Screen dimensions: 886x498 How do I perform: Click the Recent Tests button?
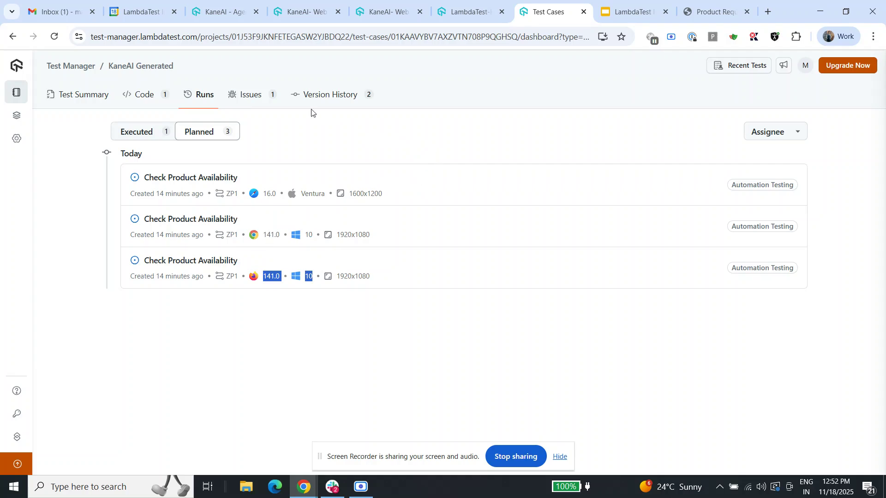739,65
